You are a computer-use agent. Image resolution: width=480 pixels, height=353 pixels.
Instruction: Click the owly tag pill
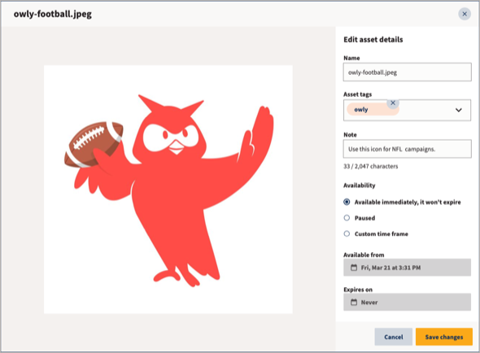[373, 110]
